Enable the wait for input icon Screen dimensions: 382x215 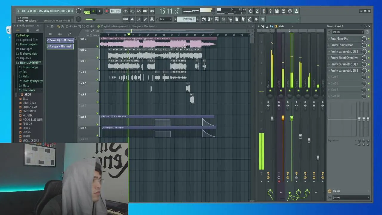tap(132, 11)
